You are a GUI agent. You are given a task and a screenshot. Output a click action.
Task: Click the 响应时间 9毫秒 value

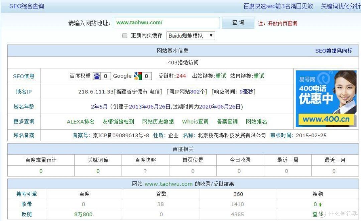click(246, 92)
